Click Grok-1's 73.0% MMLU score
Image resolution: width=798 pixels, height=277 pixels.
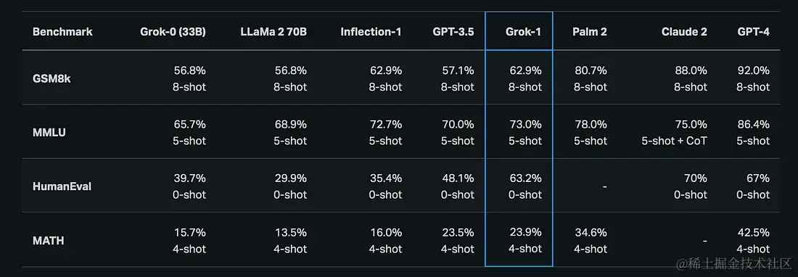[x=525, y=125]
